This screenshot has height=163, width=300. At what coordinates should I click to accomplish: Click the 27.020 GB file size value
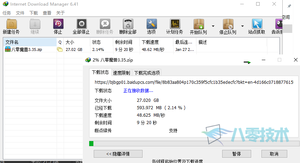coord(148,100)
